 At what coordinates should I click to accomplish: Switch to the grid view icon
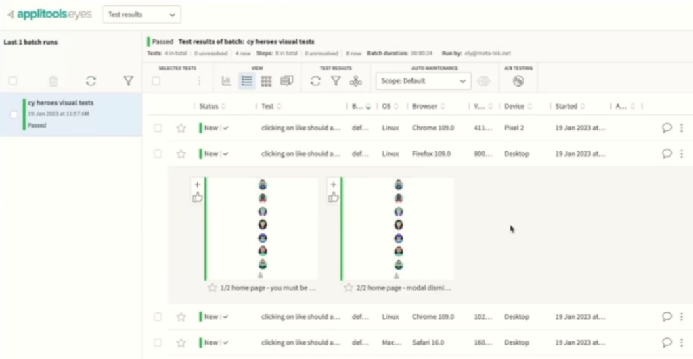[266, 81]
